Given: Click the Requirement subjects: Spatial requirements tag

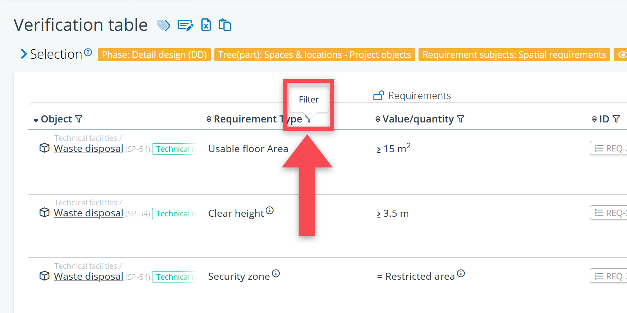Looking at the screenshot, I should point(514,55).
